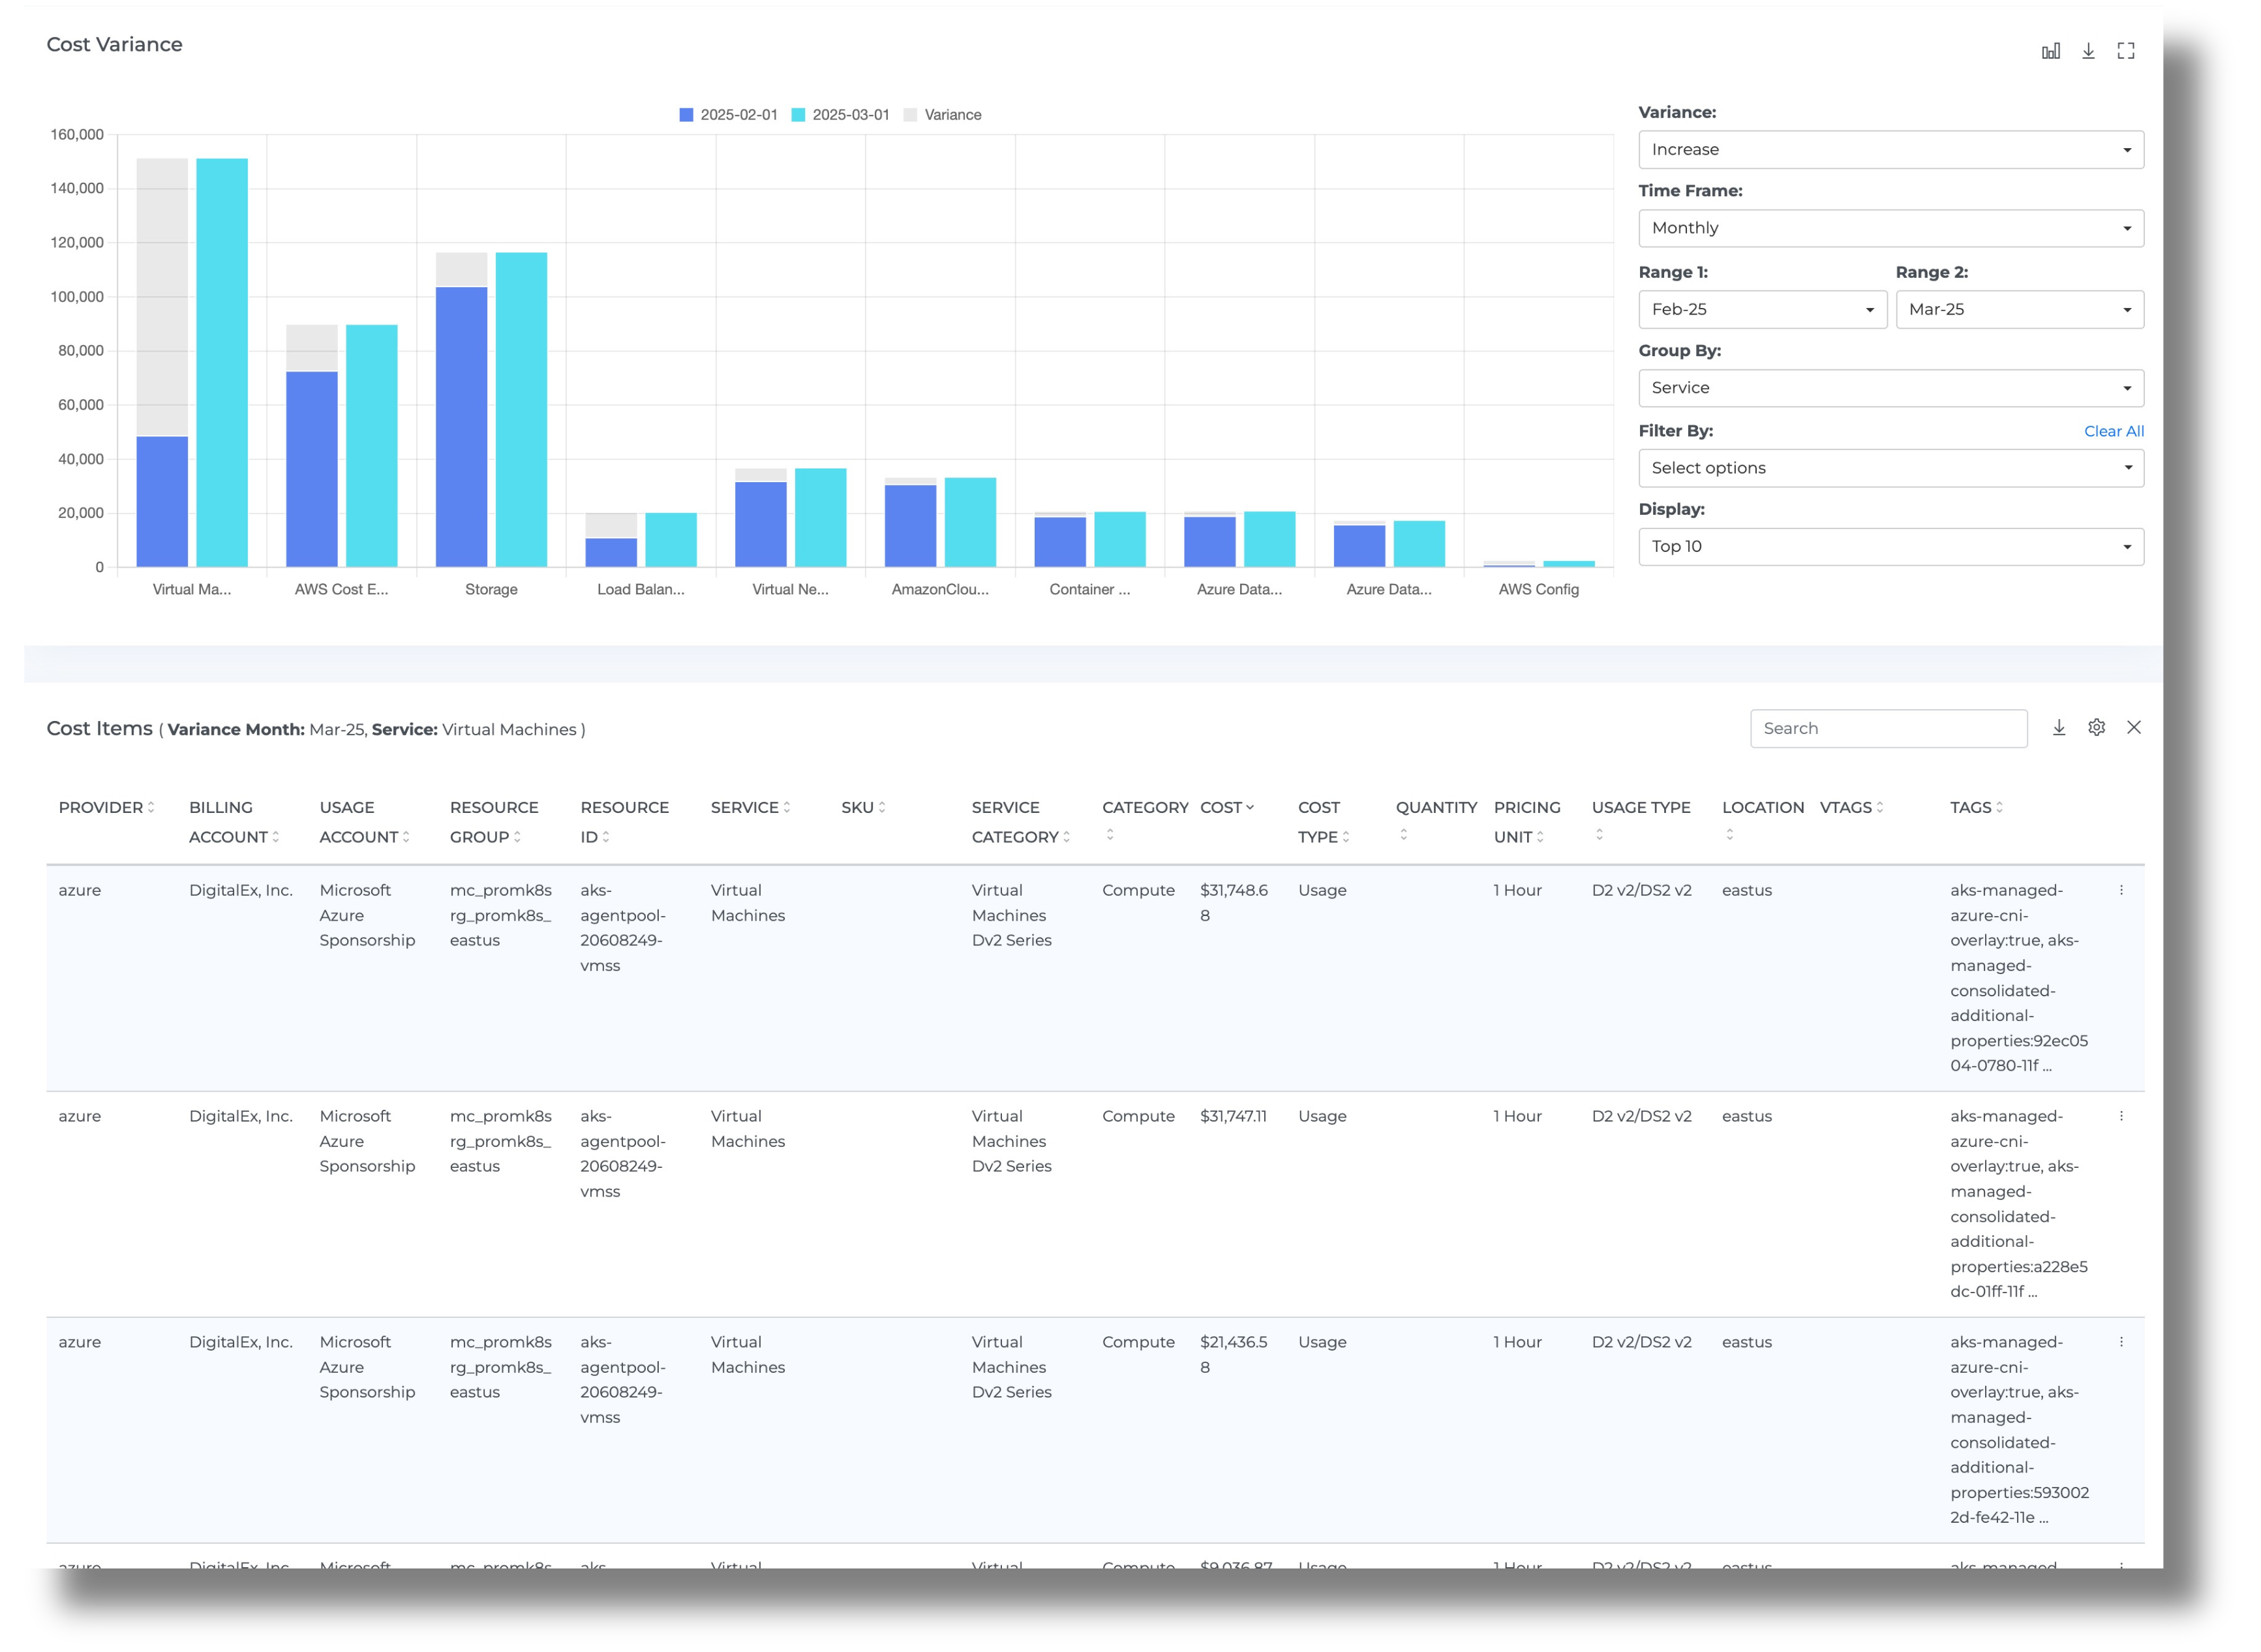
Task: Close the Cost Items panel
Action: coord(2134,728)
